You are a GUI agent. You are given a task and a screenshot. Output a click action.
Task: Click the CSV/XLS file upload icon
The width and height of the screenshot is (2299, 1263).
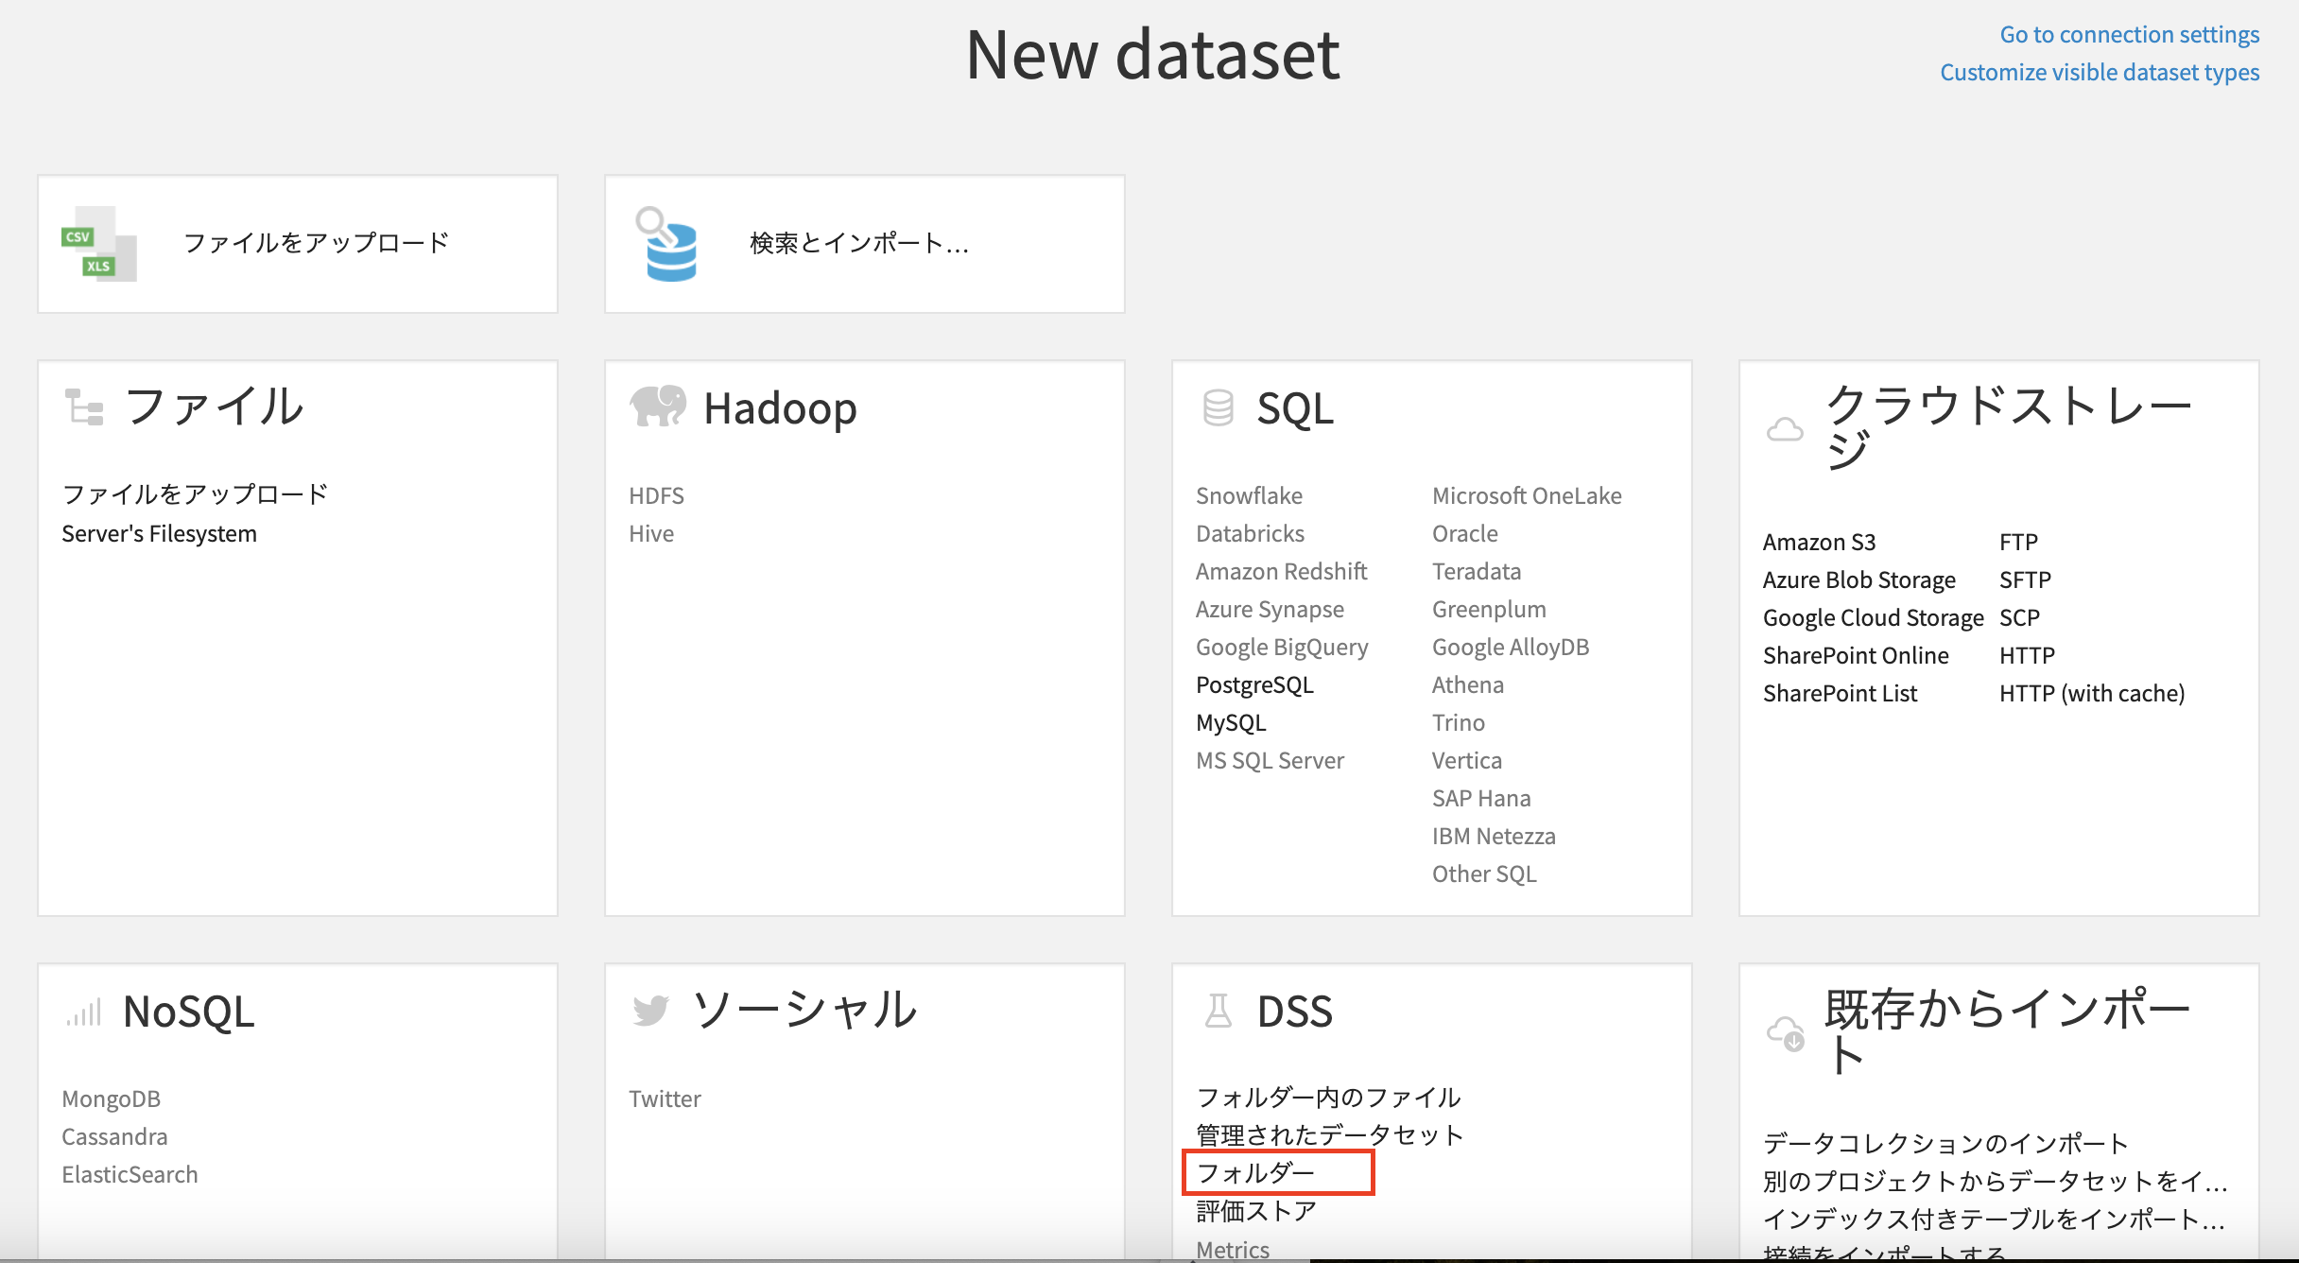tap(98, 243)
